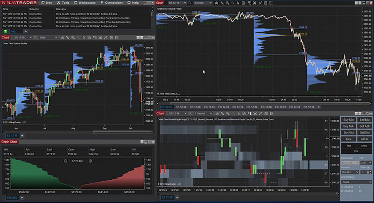The image size is (374, 203).
Task: Zoom out depth chart with minus icon
Action: coord(65,161)
